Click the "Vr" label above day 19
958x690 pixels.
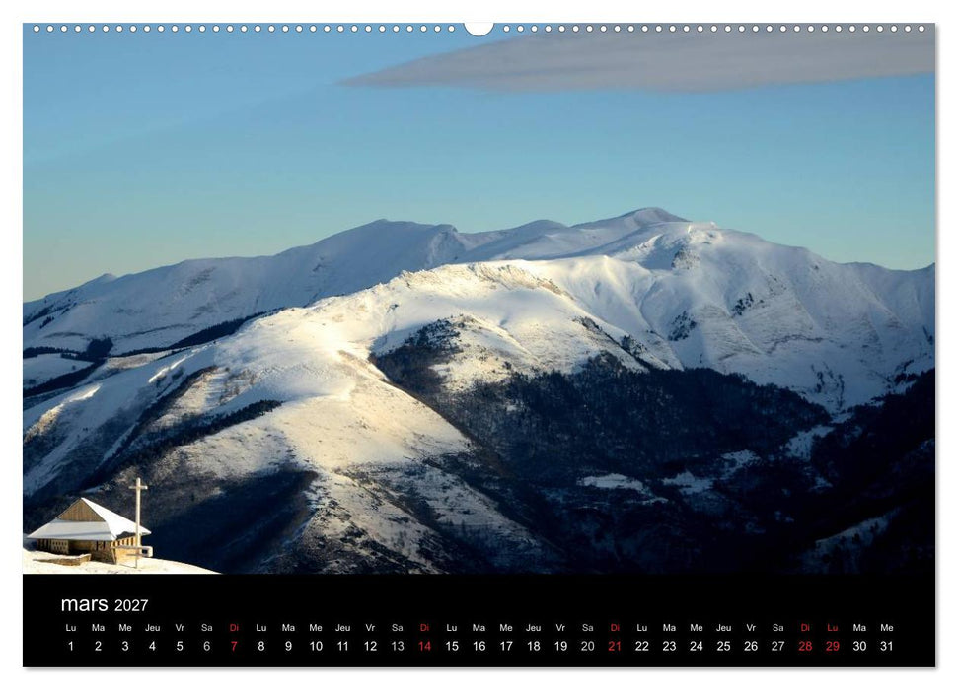pyautogui.click(x=560, y=628)
